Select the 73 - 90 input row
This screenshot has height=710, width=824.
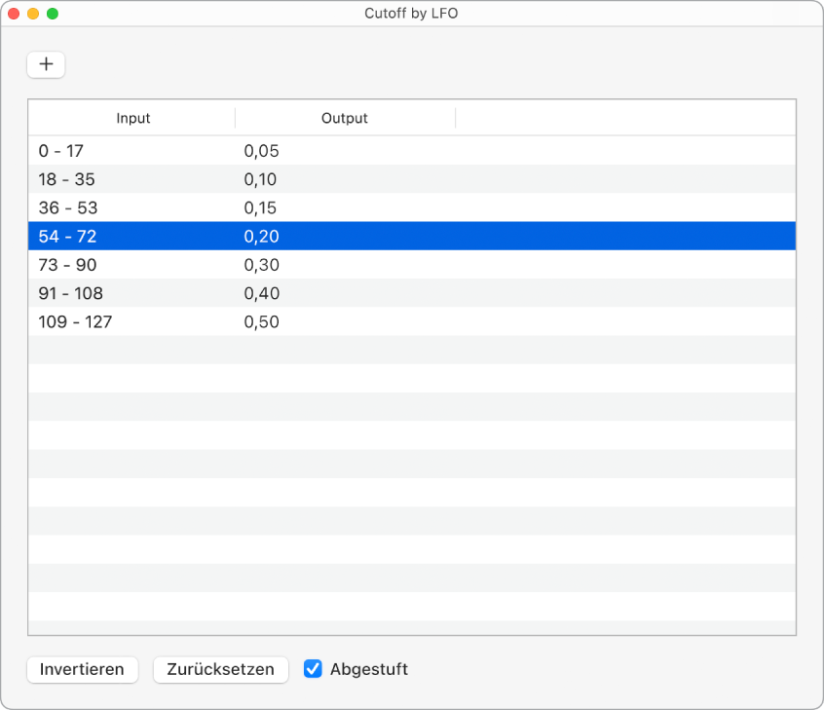click(68, 265)
